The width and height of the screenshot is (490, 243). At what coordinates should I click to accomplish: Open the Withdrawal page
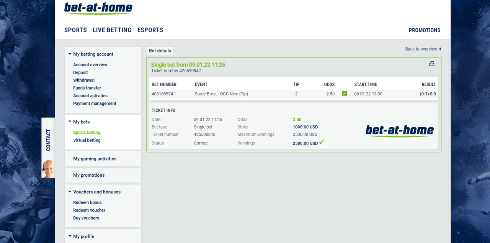pyautogui.click(x=84, y=80)
